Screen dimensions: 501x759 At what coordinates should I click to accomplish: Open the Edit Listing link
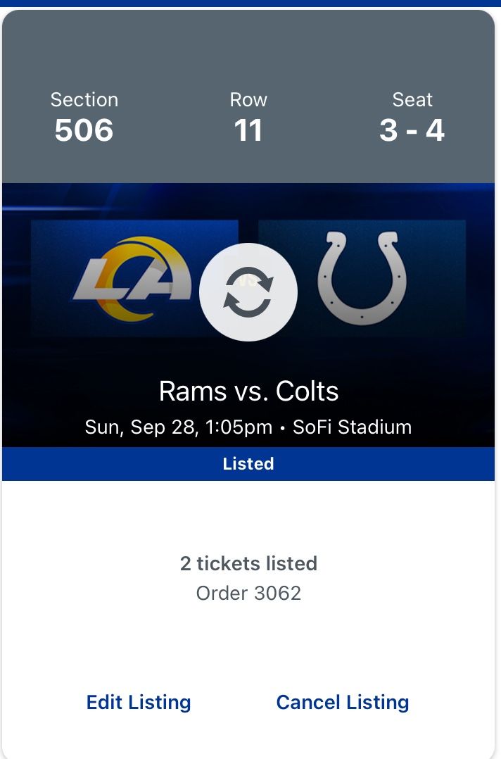139,702
